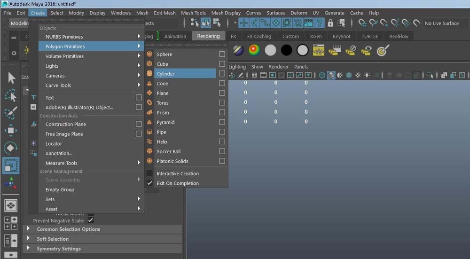470x259 pixels.
Task: Click Locator in Create menu
Action: point(54,144)
